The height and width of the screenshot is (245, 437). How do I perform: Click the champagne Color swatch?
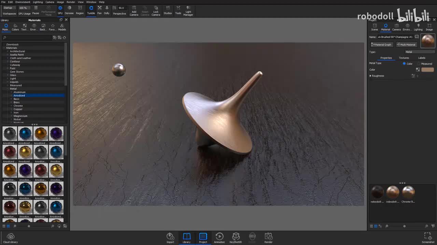point(427,70)
